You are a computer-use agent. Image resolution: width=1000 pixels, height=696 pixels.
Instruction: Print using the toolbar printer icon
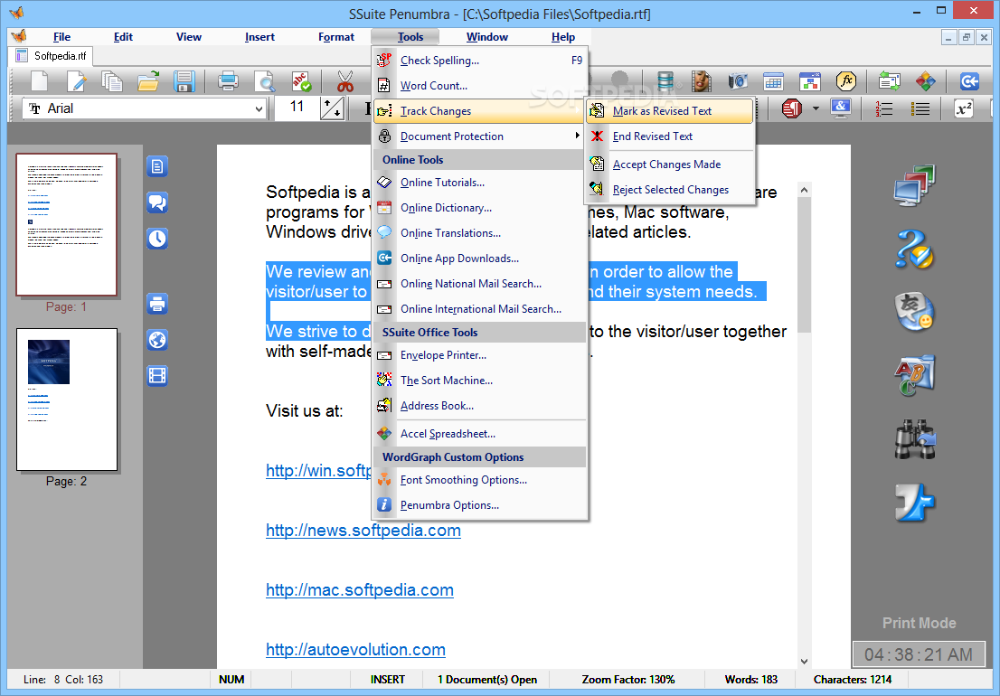229,81
